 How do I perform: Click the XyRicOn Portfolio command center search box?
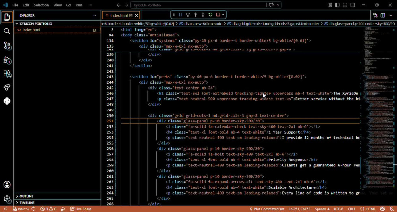[198, 5]
